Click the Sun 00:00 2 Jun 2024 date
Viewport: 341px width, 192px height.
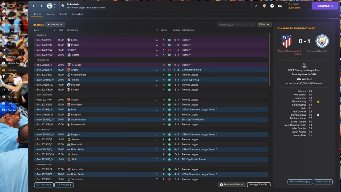[294, 6]
